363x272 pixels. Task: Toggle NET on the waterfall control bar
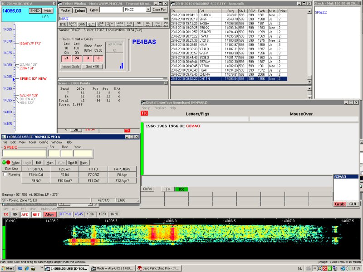coord(36,214)
